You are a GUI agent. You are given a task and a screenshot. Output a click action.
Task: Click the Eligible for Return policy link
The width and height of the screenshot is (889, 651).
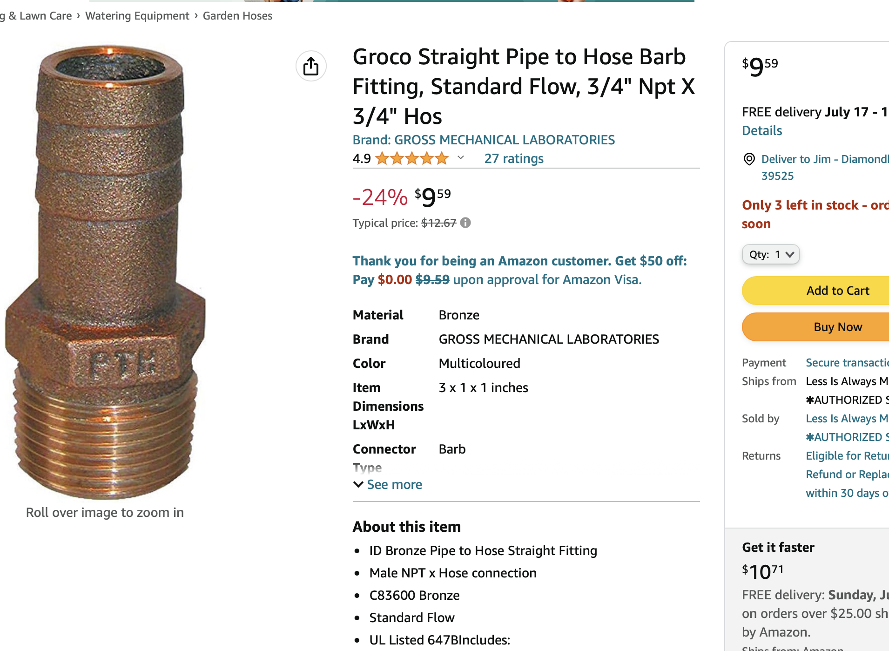pos(847,456)
